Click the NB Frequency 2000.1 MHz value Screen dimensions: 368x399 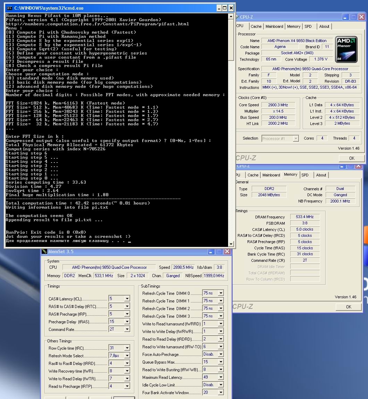(x=340, y=201)
